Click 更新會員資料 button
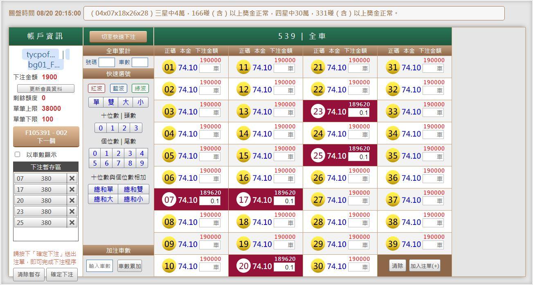Image resolution: width=533 pixels, height=285 pixels. tap(46, 89)
